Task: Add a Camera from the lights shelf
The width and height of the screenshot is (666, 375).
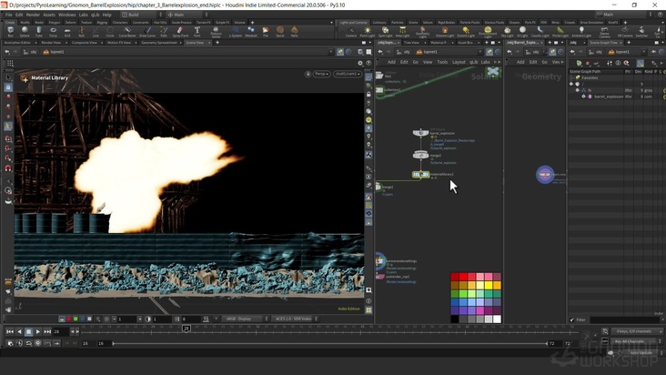Action: point(351,32)
